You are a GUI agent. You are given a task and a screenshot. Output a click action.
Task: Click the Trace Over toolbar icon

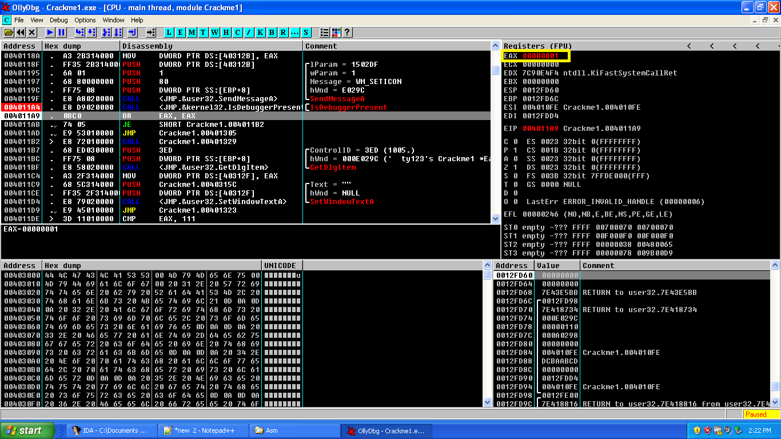point(118,33)
